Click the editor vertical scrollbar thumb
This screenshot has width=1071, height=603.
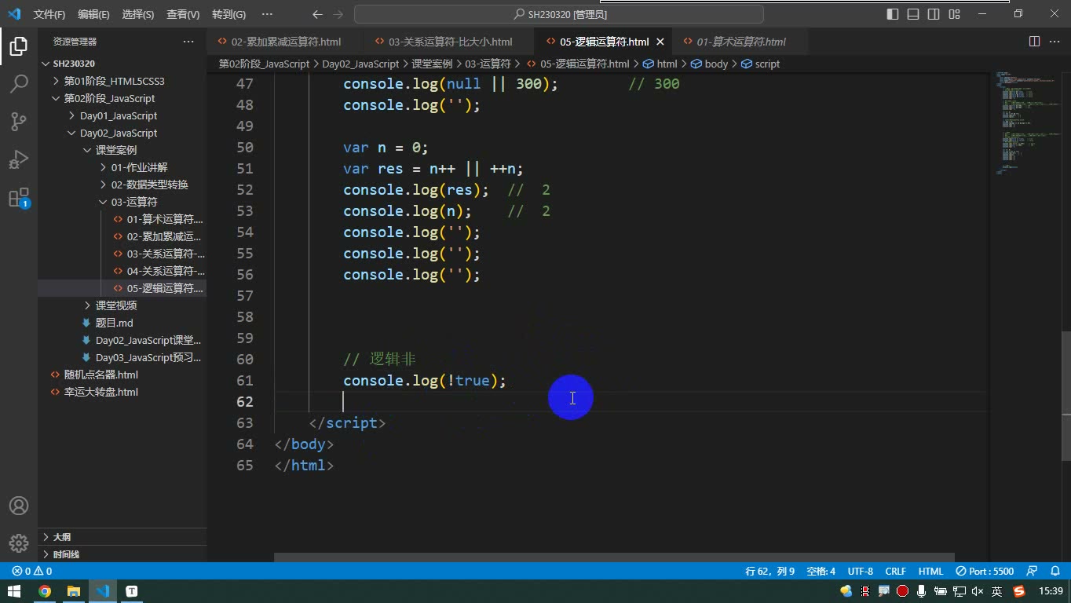pyautogui.click(x=1066, y=395)
